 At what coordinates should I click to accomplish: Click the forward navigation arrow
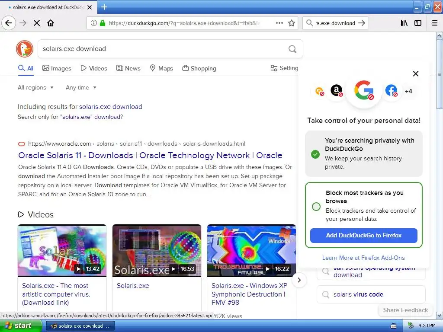click(x=23, y=23)
